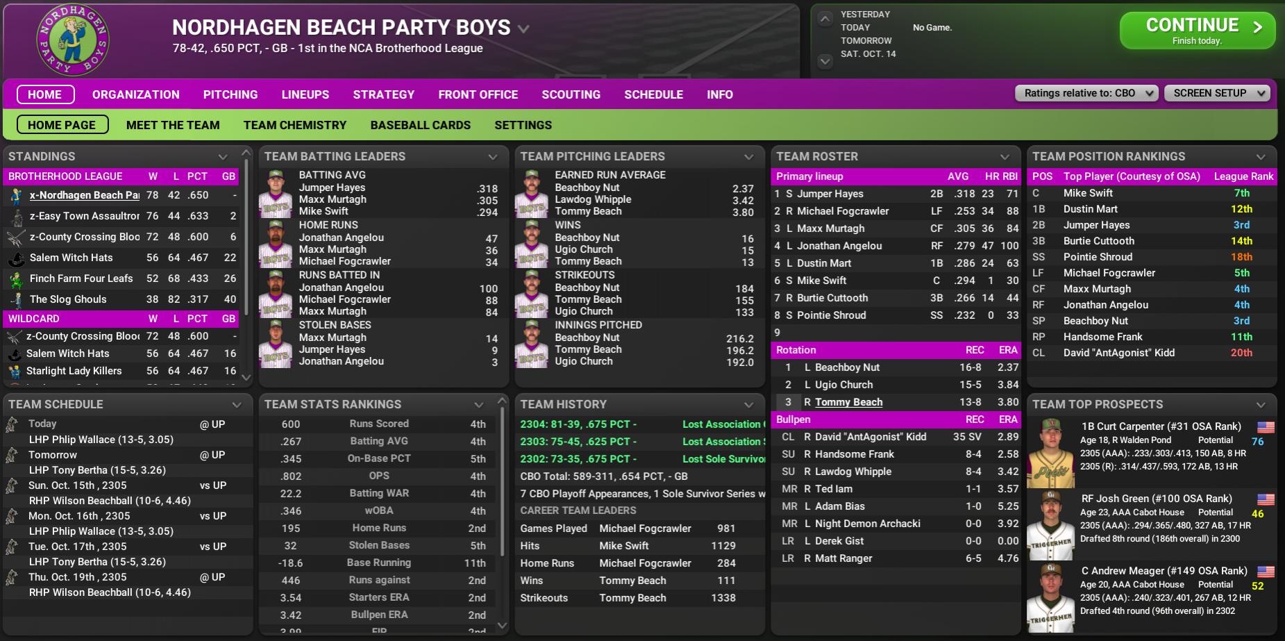
Task: Open Tommy Beach's player link in rotation
Action: 848,402
